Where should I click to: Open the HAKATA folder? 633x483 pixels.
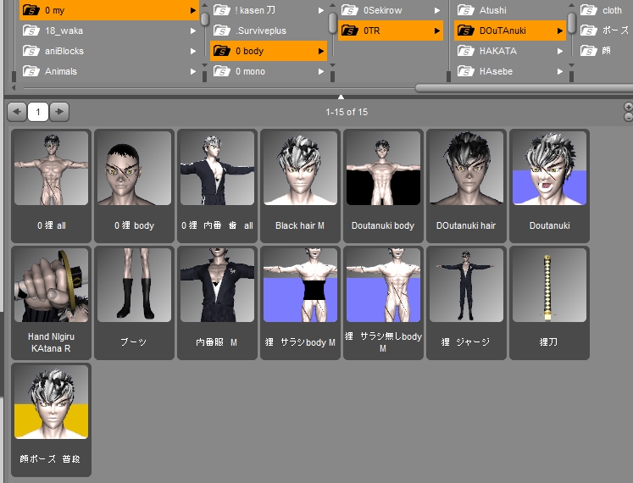[510, 51]
